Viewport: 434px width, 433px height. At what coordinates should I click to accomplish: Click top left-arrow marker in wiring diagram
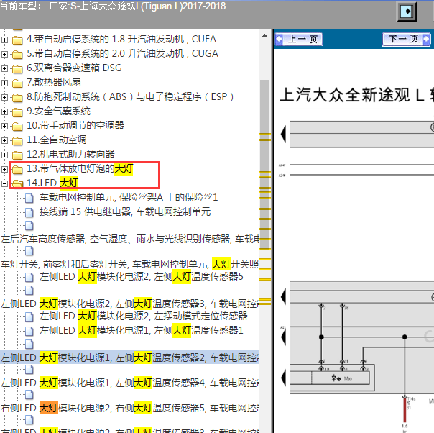coord(283,134)
